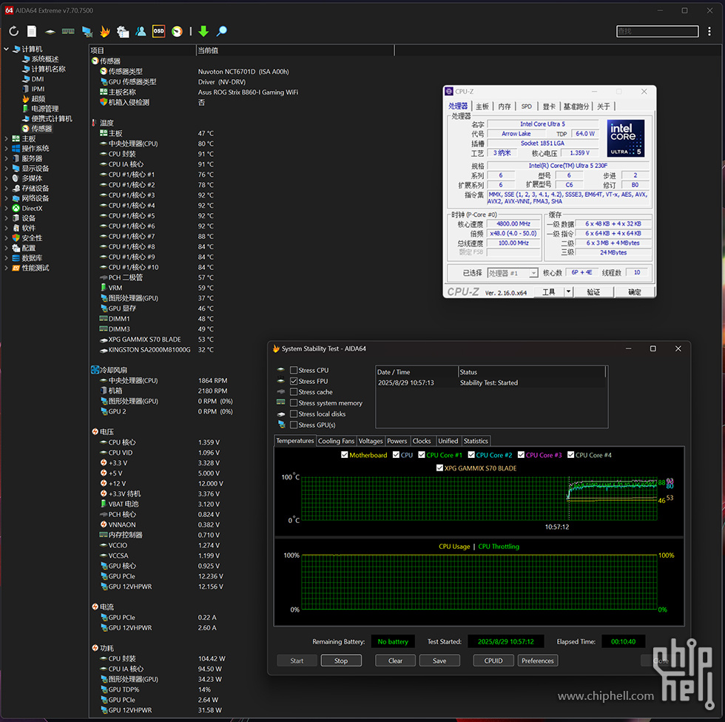Select 计算机名称 in the sidebar tree
This screenshot has width=725, height=722.
coord(49,69)
